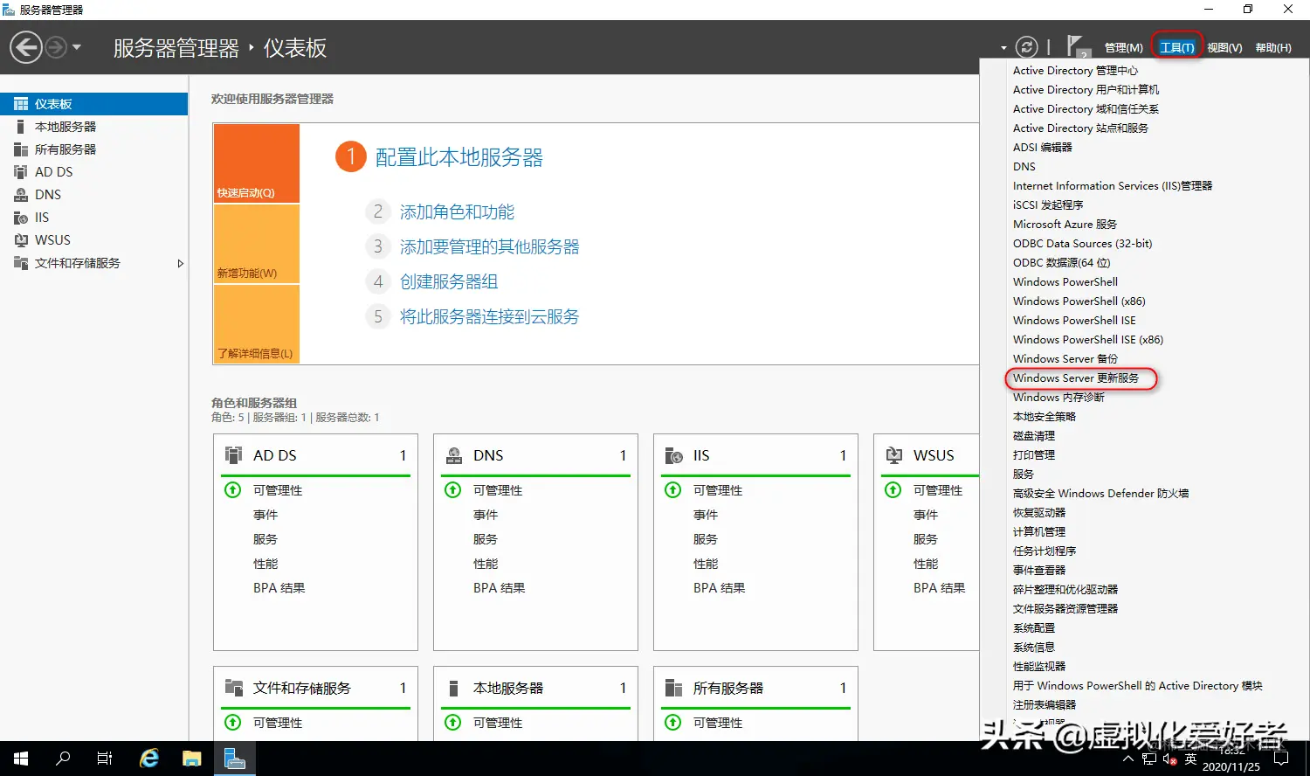1310x776 pixels.
Task: Open the 视图(V) menu
Action: coord(1224,47)
